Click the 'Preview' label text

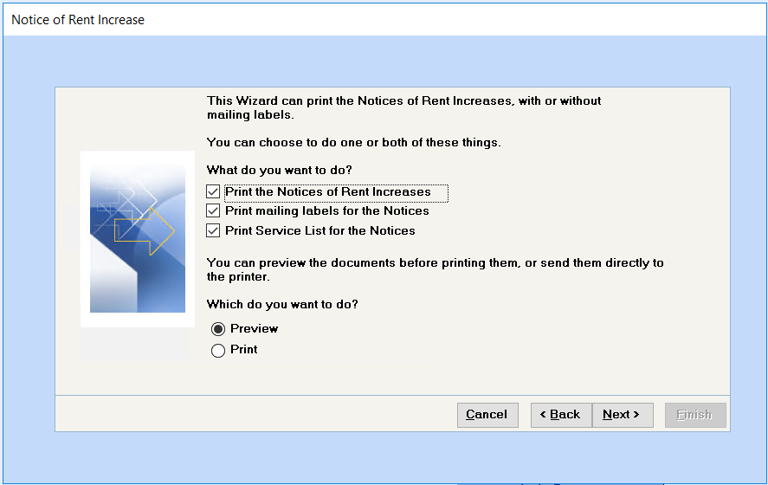[x=255, y=329]
